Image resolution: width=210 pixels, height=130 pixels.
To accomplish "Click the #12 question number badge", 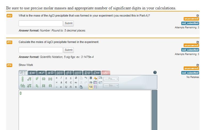I will 9,15.
